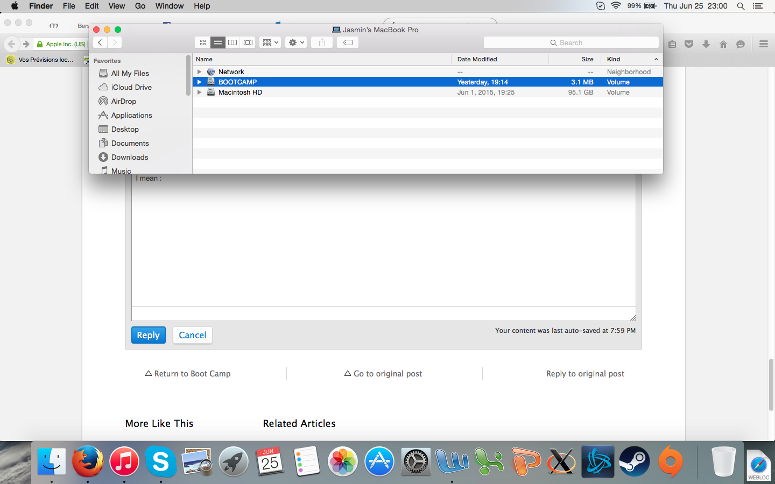The width and height of the screenshot is (775, 484).
Task: Click the Reply button in browser
Action: 148,335
